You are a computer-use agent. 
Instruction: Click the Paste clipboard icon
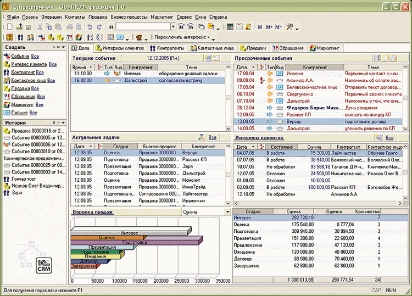coord(58,27)
